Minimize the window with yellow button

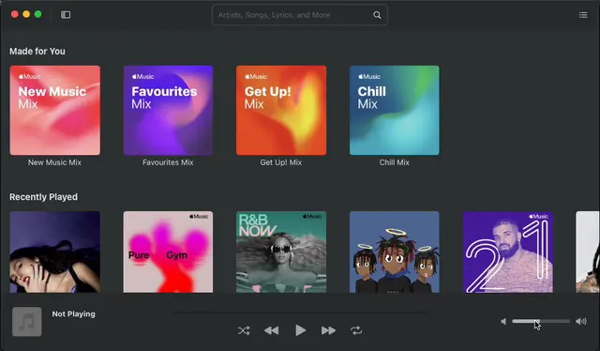tap(26, 14)
